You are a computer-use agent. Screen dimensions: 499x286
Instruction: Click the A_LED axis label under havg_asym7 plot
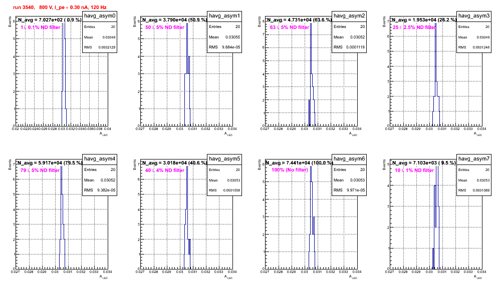pos(478,277)
